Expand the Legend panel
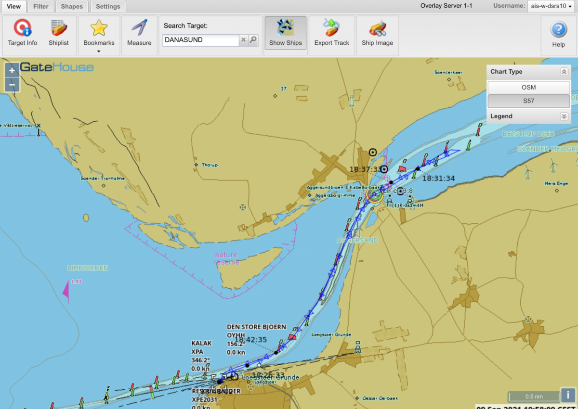The width and height of the screenshot is (578, 409). [564, 116]
